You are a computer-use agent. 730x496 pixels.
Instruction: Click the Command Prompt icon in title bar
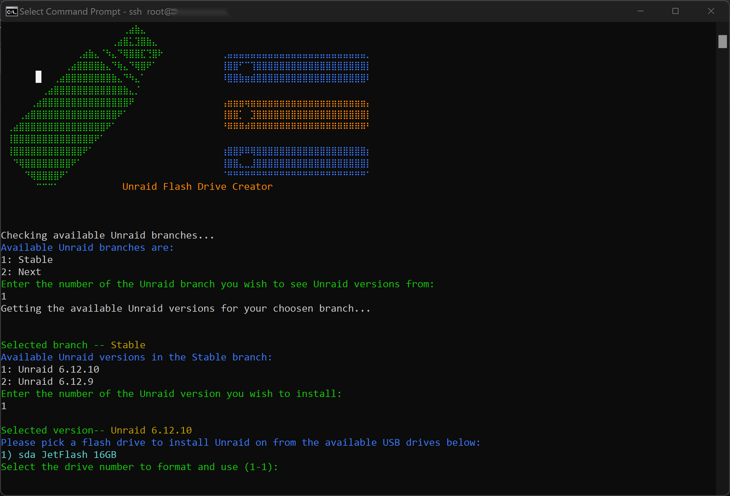coord(11,12)
